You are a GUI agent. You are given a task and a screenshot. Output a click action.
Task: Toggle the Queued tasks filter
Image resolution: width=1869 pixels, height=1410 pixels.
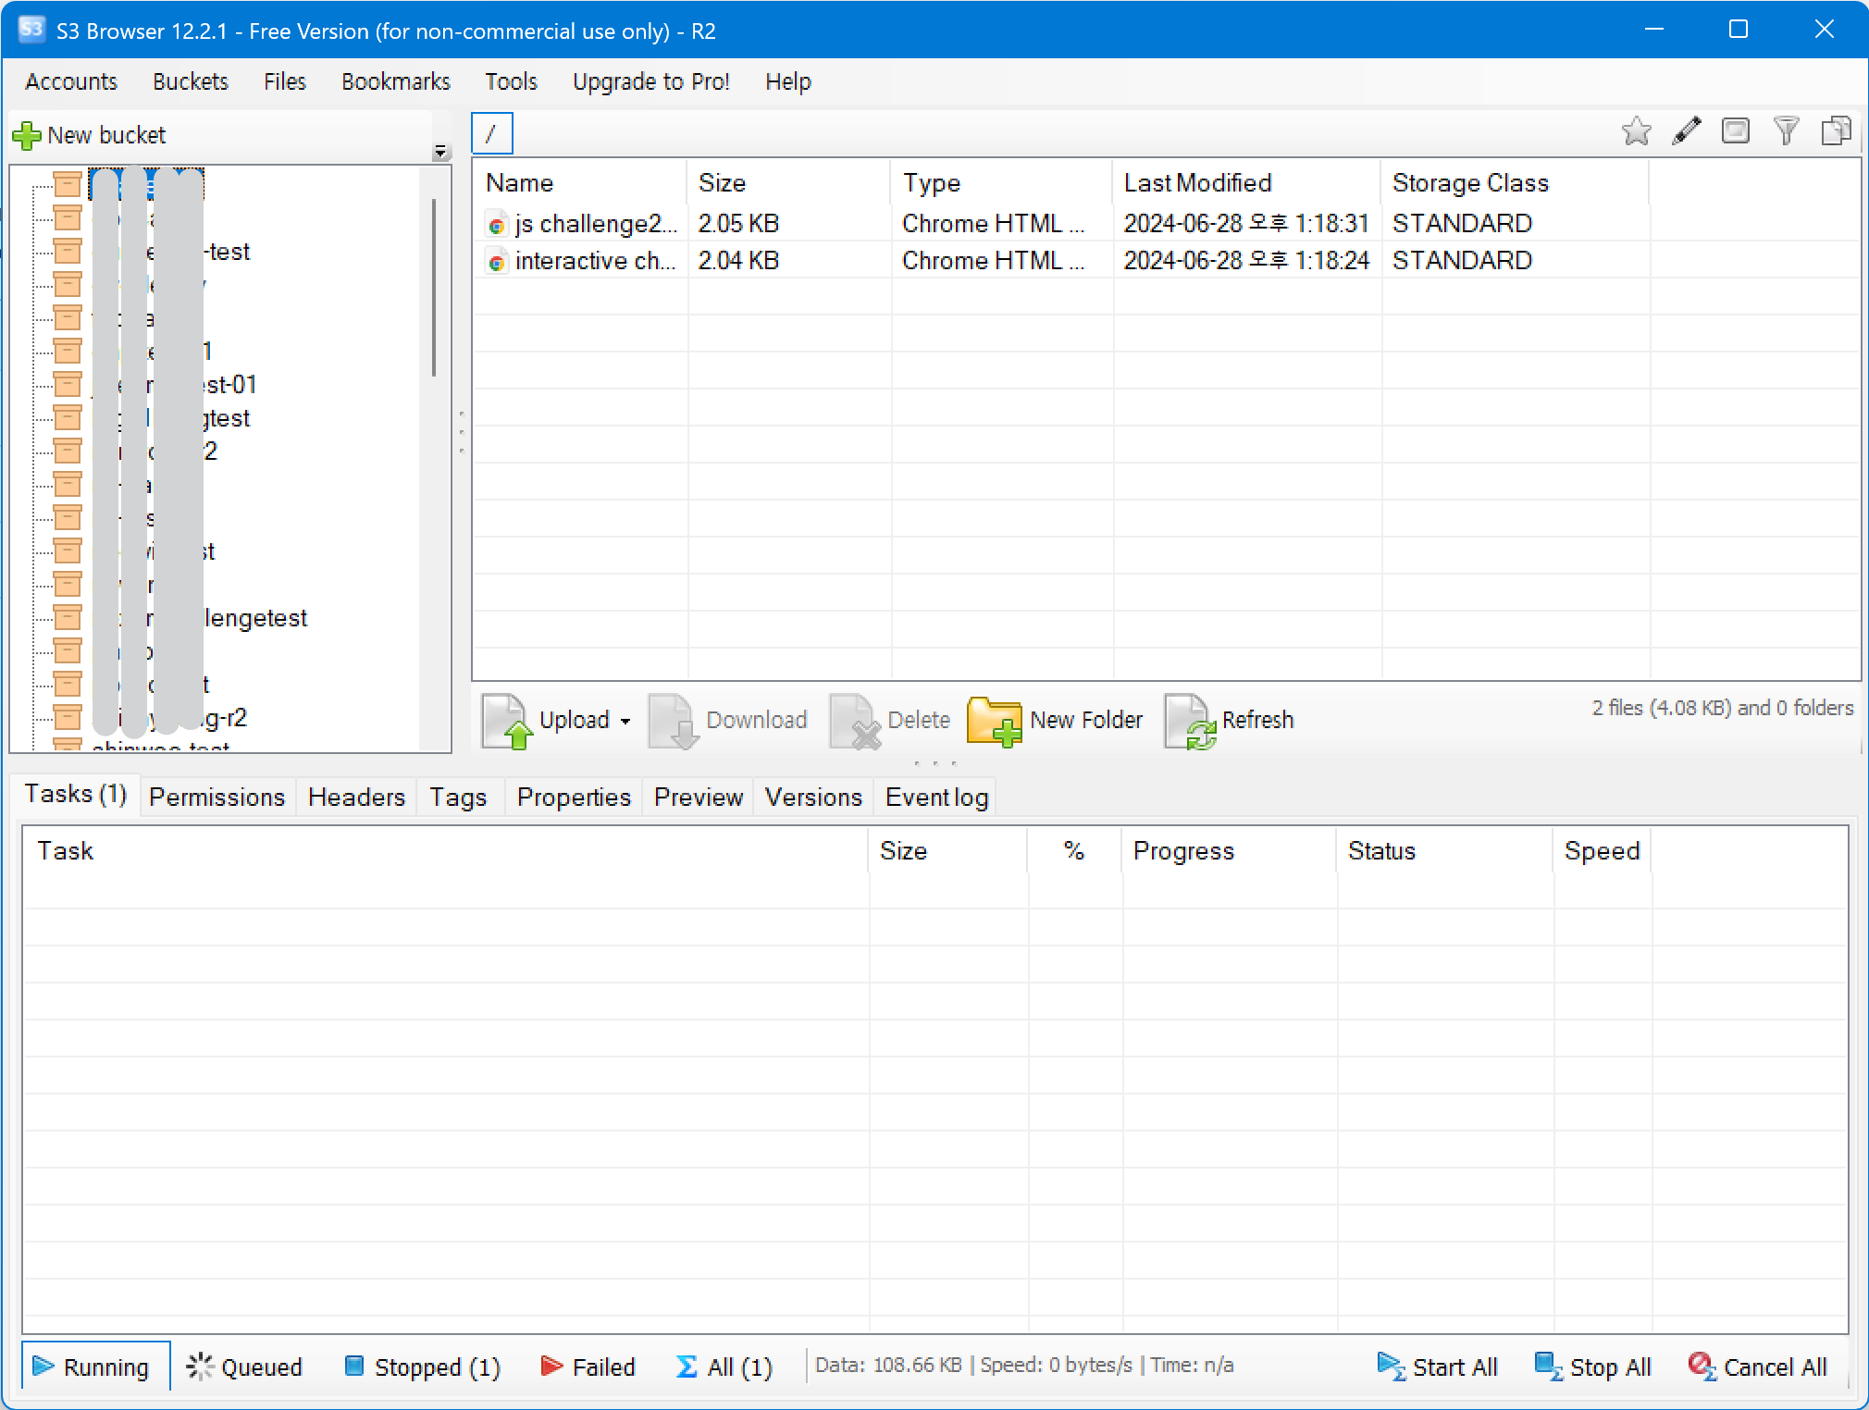(x=245, y=1367)
